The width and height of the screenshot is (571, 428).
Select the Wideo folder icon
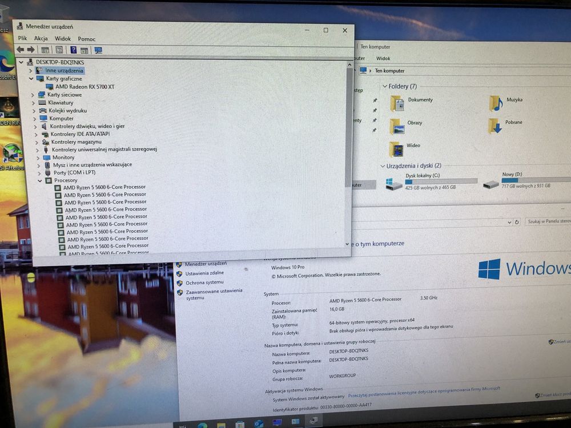click(396, 149)
